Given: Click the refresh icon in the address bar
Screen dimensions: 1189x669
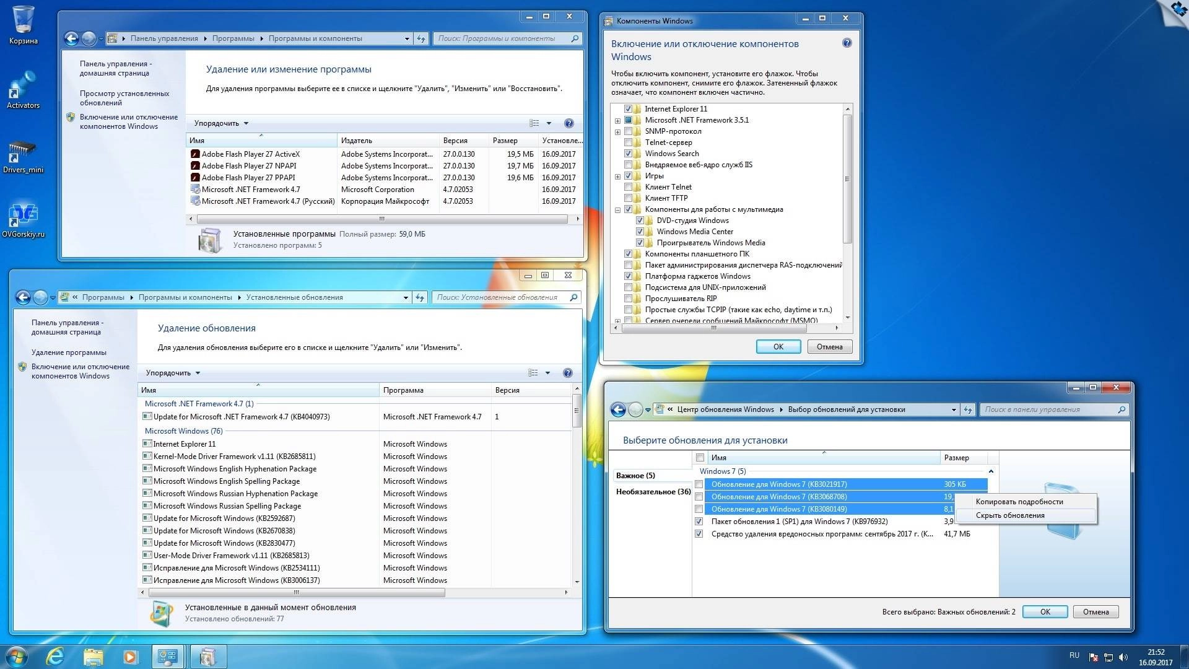Looking at the screenshot, I should [x=420, y=38].
